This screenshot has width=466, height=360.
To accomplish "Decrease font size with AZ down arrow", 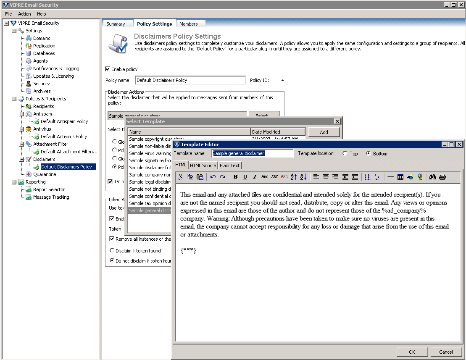I will [303, 177].
